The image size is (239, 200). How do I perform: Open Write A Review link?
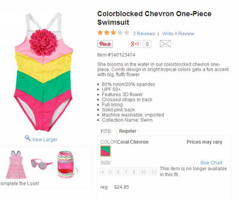(178, 34)
